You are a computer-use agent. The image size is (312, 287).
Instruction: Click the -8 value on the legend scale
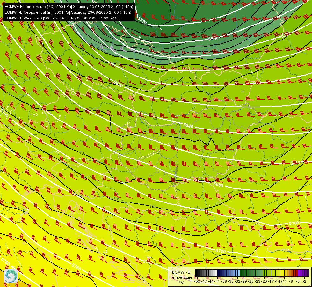[292, 281]
